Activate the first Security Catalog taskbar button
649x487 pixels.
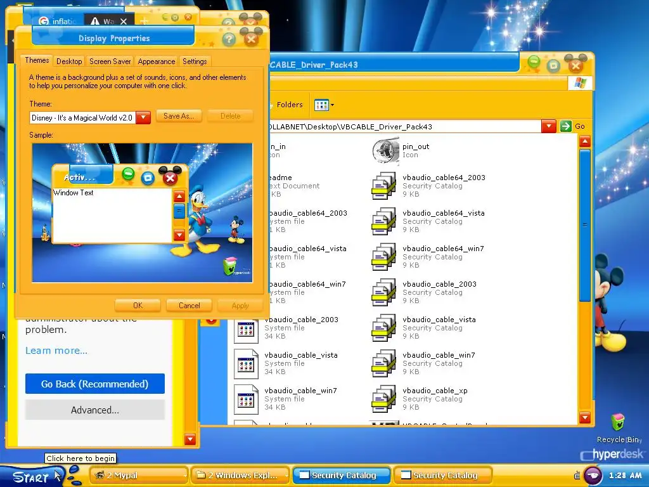click(x=342, y=476)
